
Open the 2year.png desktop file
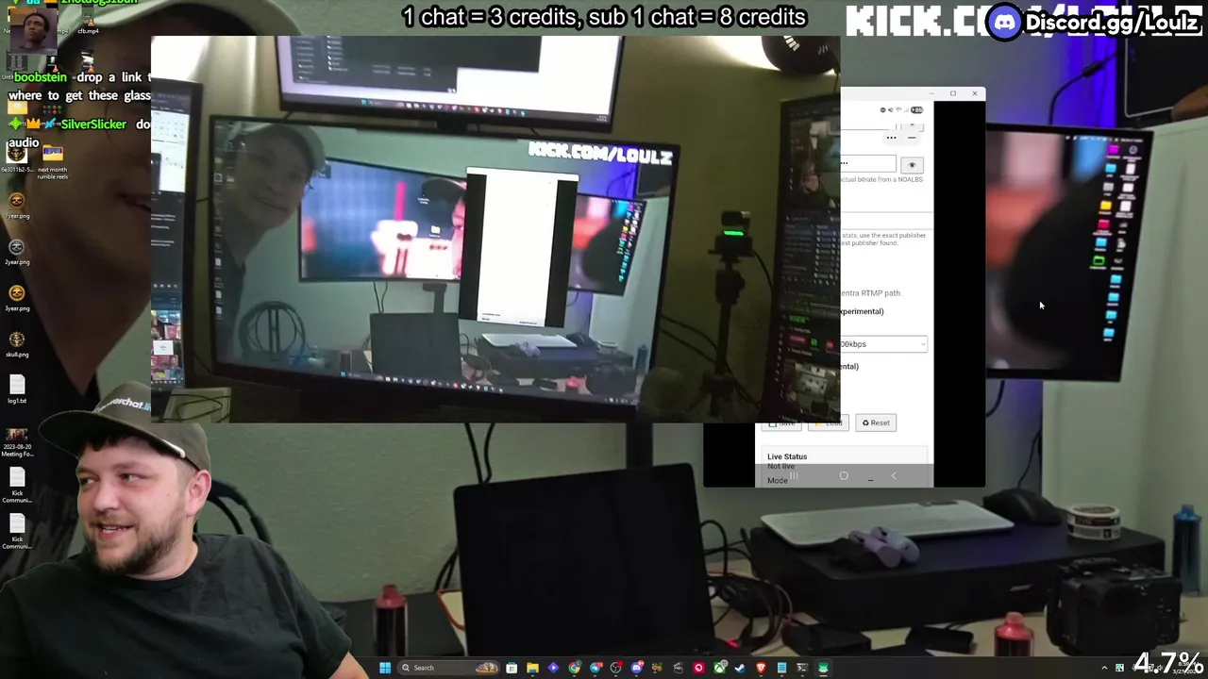[17, 251]
